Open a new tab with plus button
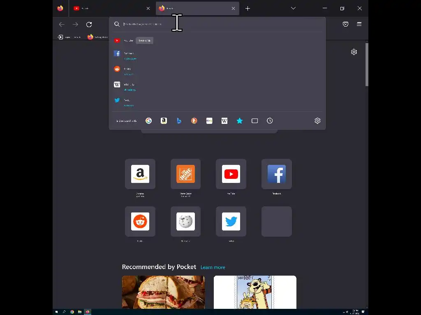Viewport: 421px width, 315px height. point(248,9)
